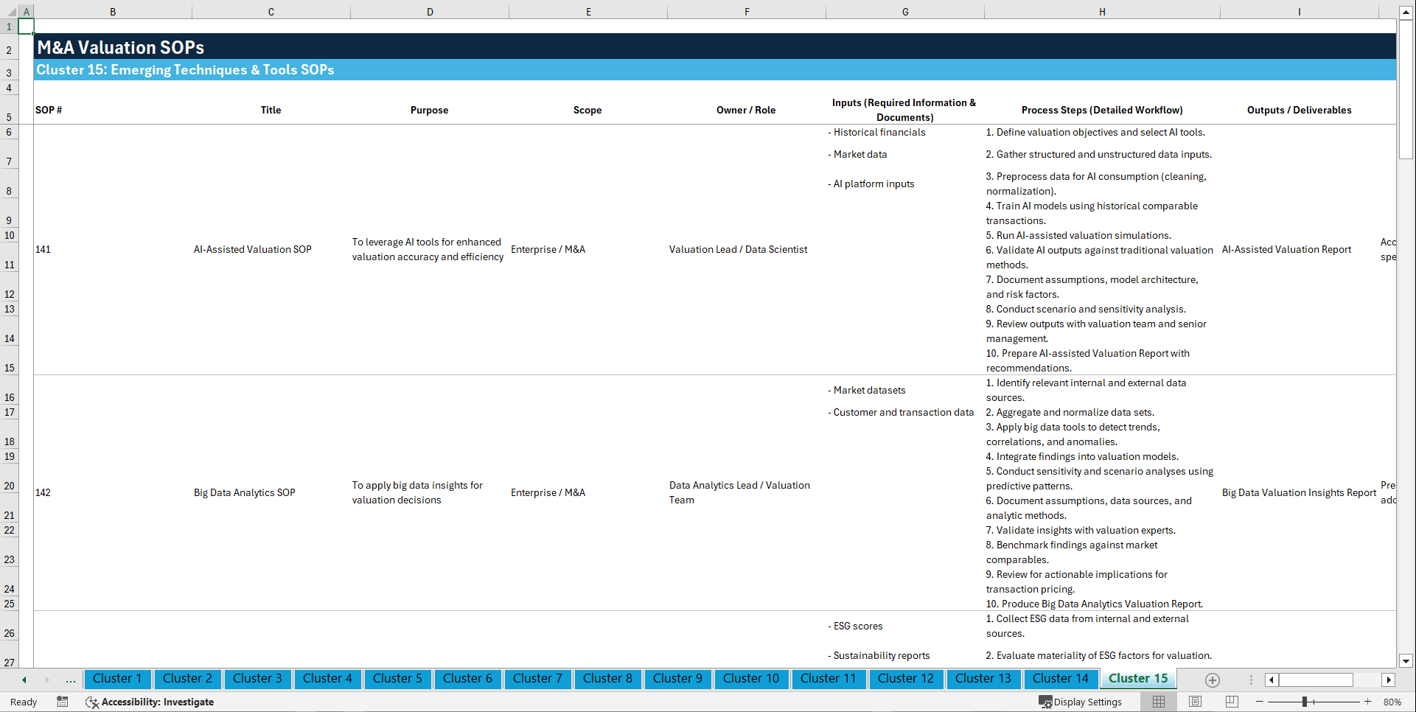
Task: Open the sheet options dots menu
Action: (x=1251, y=680)
